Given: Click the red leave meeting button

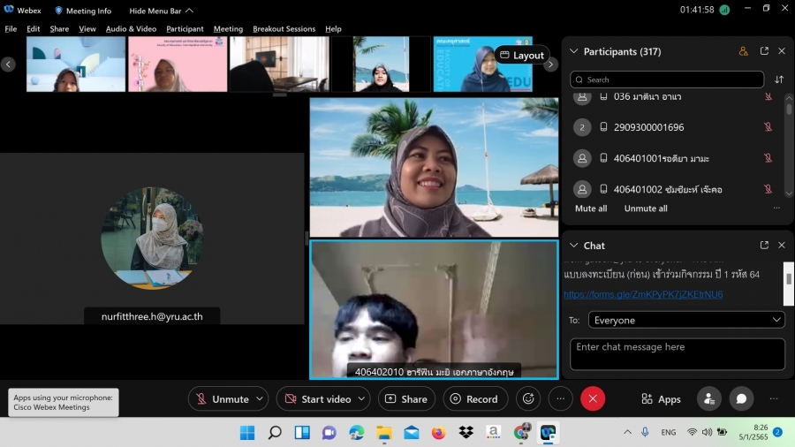Looking at the screenshot, I should click(593, 398).
